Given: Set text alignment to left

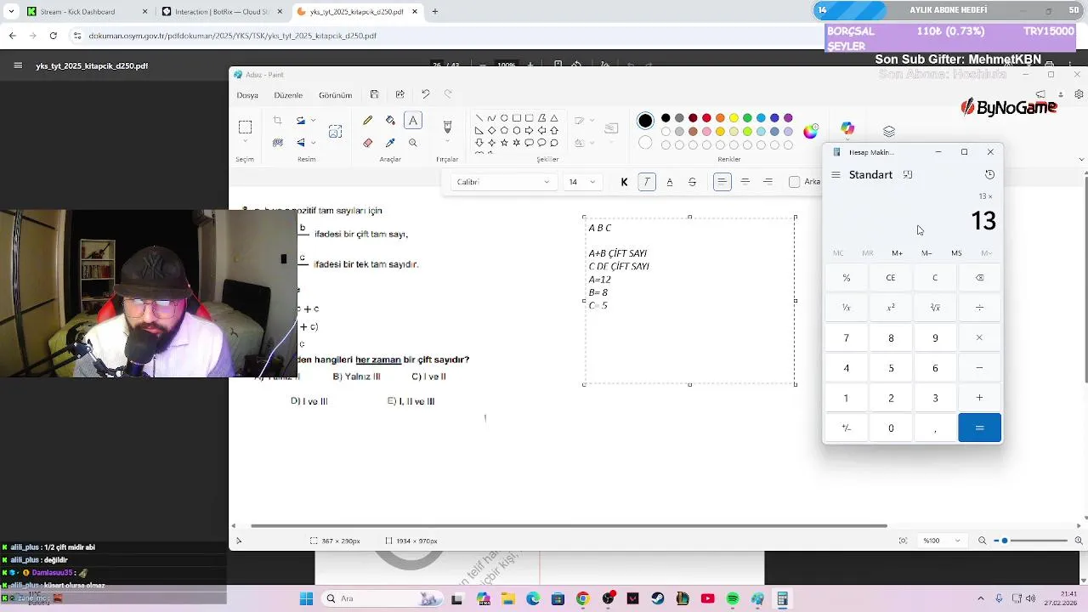Looking at the screenshot, I should (x=722, y=182).
